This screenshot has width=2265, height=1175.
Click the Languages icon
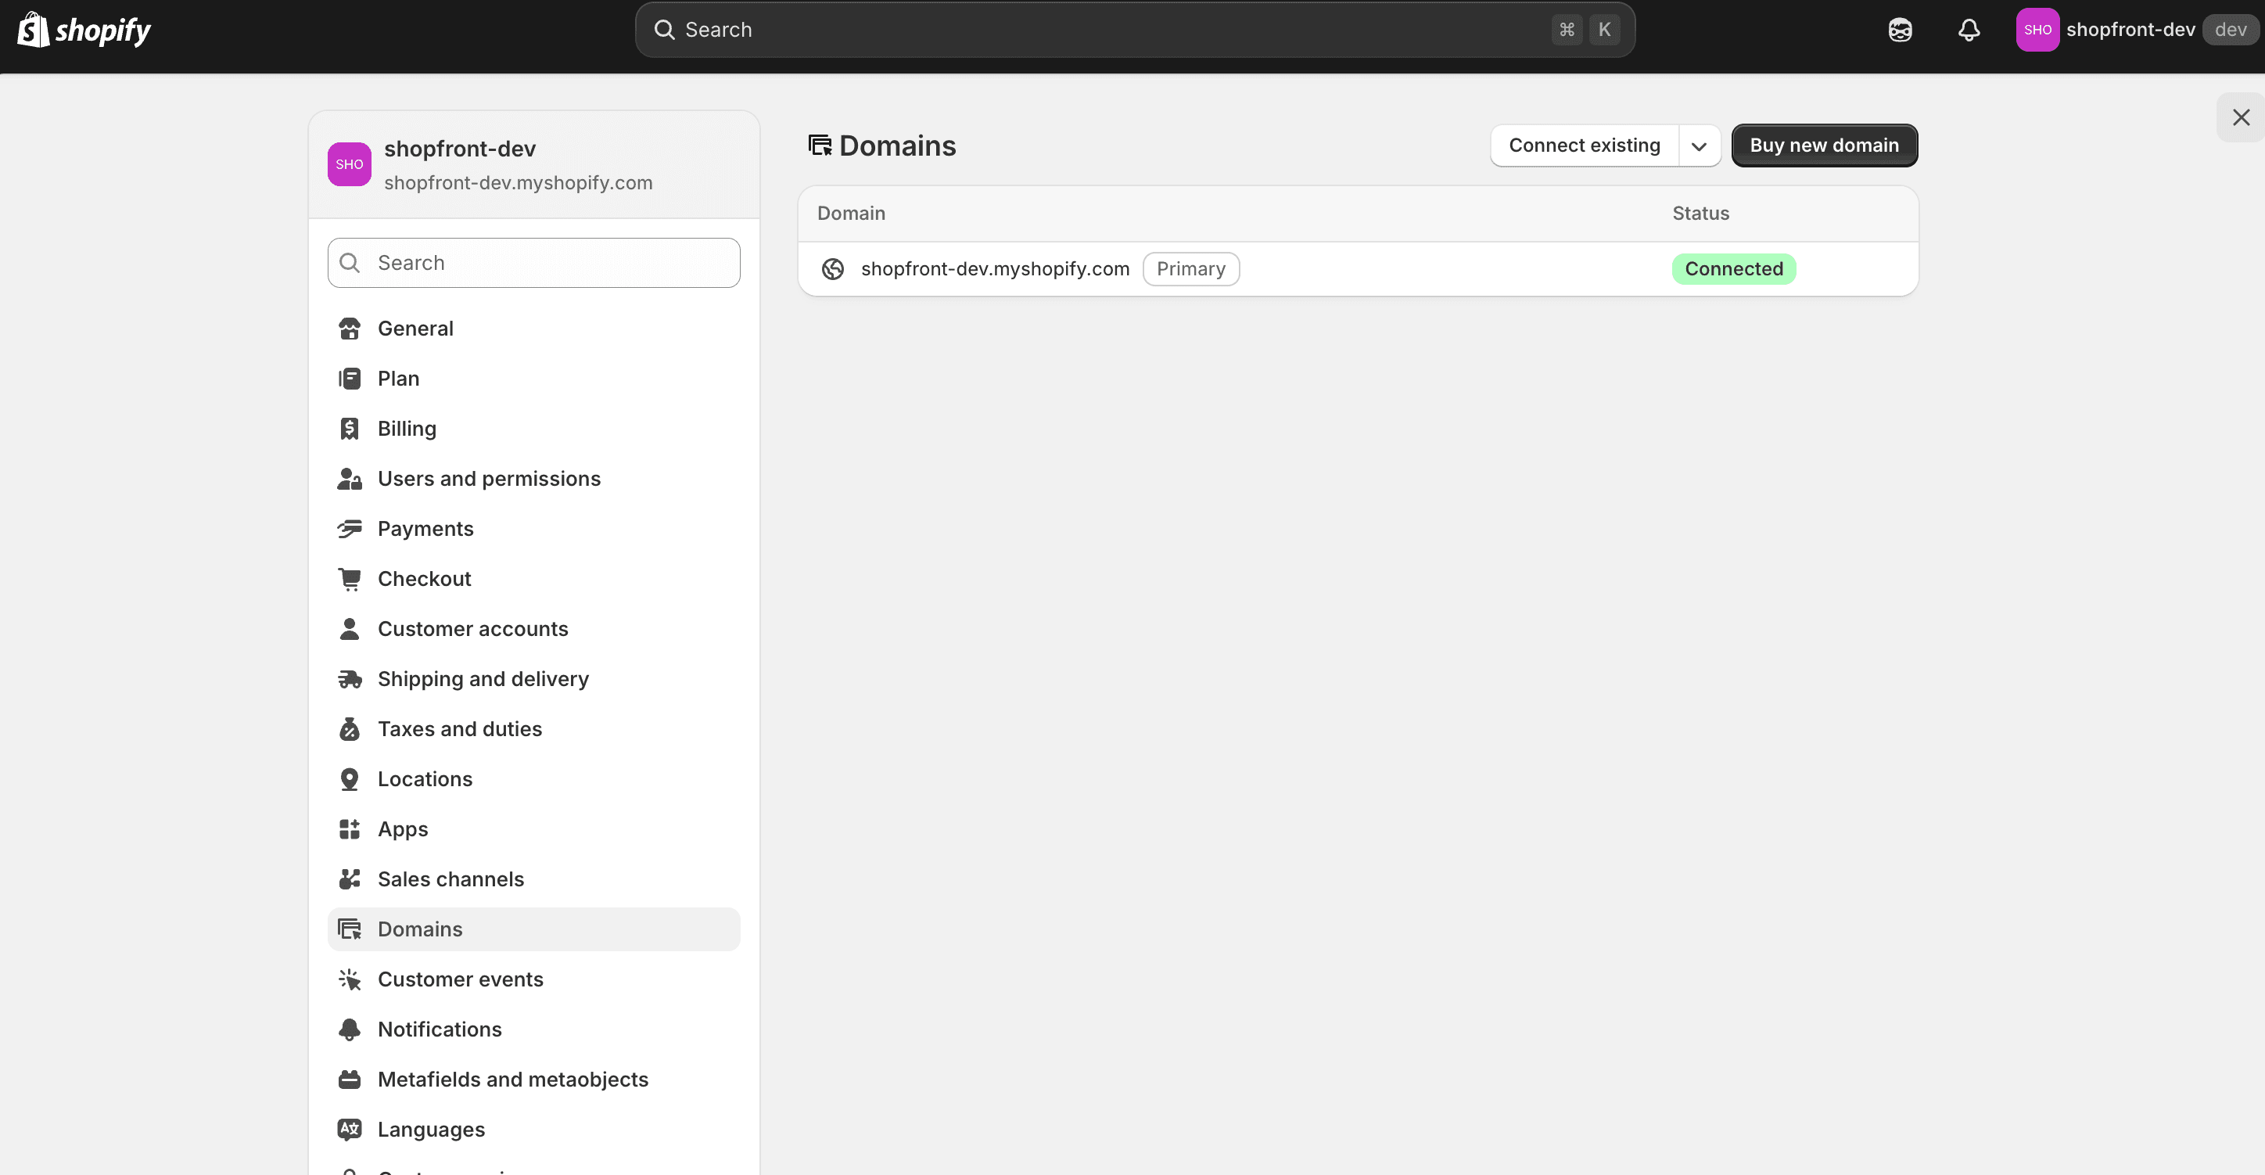tap(349, 1131)
